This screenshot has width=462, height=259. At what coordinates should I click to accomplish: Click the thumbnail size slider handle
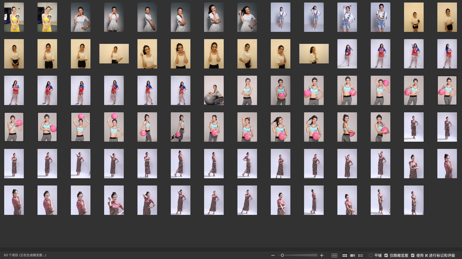(x=282, y=255)
